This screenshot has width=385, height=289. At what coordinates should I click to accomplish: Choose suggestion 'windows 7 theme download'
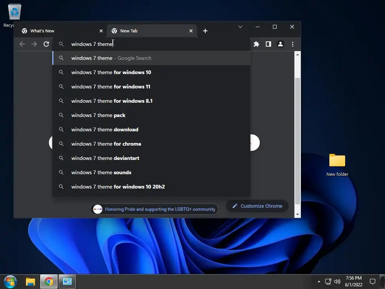152,129
